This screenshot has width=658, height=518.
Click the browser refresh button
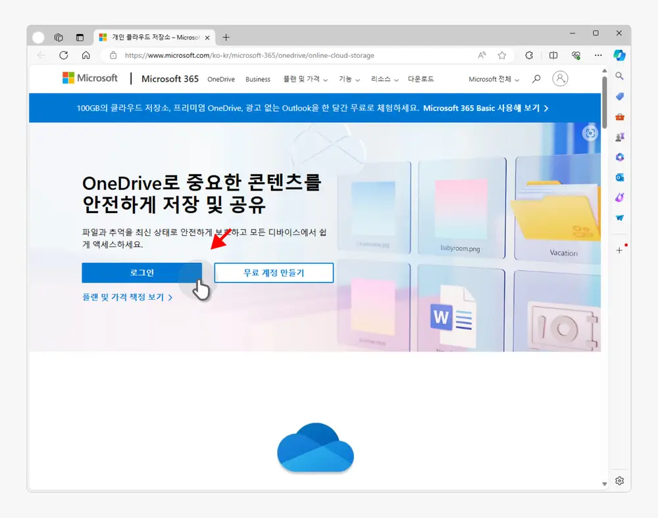(63, 55)
